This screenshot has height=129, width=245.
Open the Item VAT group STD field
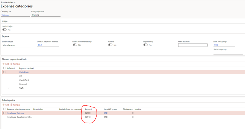tap(224, 45)
